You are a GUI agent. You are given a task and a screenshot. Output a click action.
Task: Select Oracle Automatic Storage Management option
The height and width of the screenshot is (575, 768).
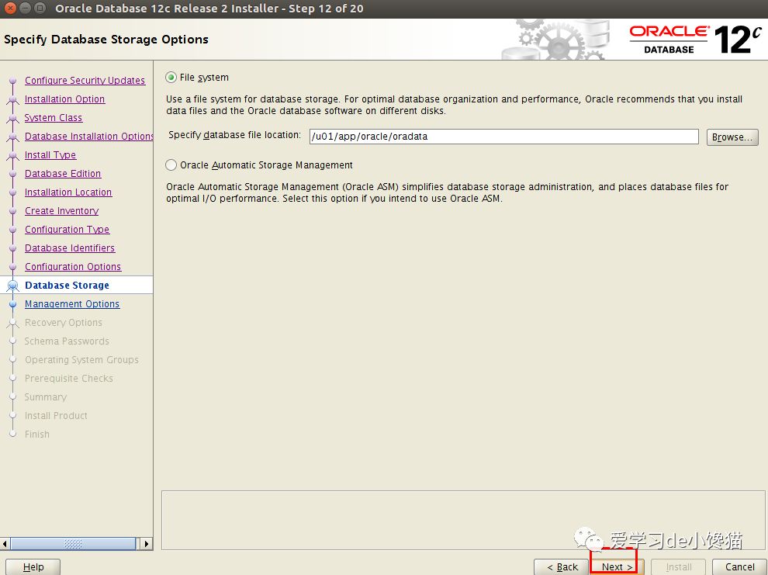171,165
